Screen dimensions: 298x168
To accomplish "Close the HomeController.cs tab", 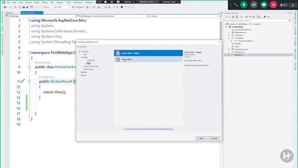I will (42, 13).
